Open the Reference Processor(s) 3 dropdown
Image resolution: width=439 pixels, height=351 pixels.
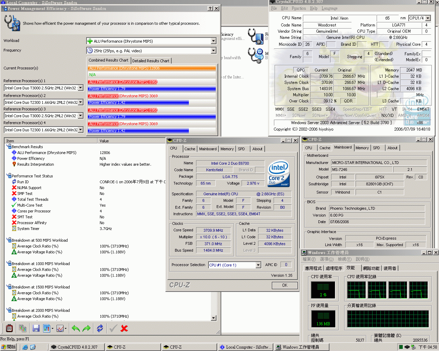(x=81, y=116)
